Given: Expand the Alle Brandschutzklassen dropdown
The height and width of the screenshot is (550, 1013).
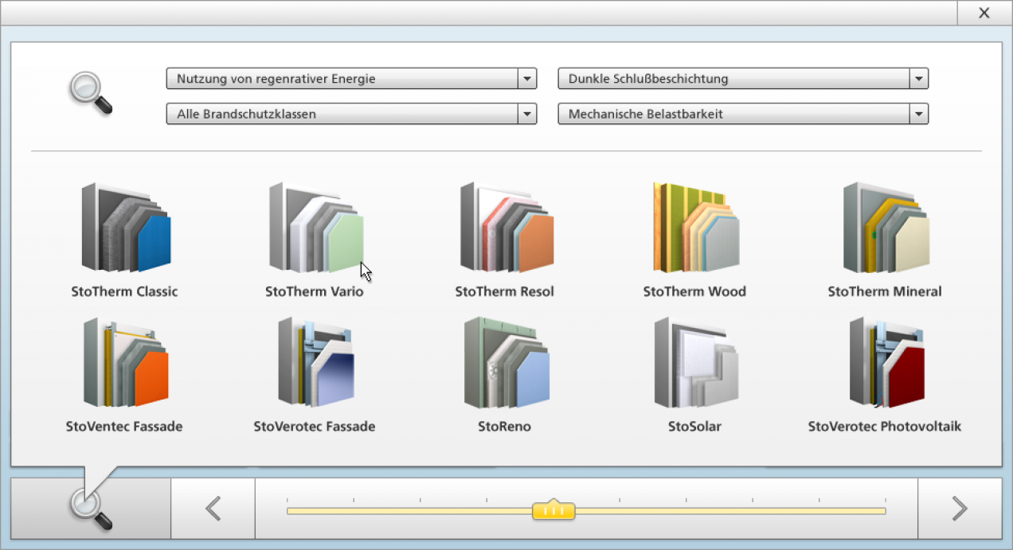Looking at the screenshot, I should tap(526, 114).
